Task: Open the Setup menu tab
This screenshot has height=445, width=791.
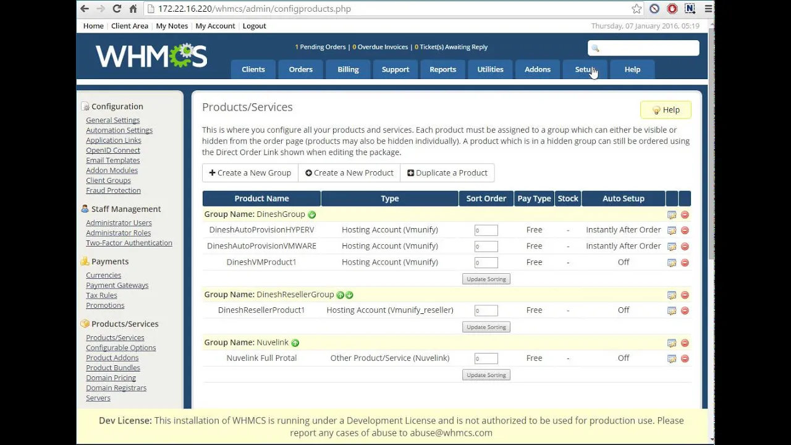Action: (x=585, y=69)
